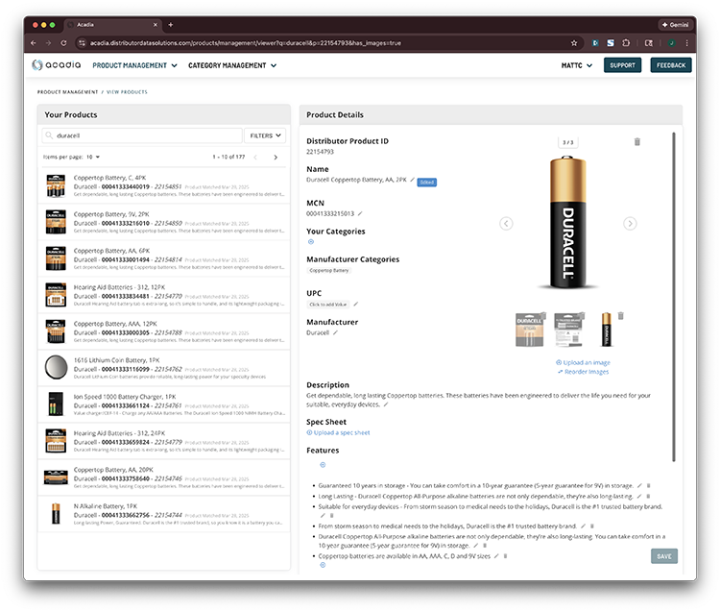Open the Category Management dropdown menu
The image size is (720, 612).
[x=232, y=65]
